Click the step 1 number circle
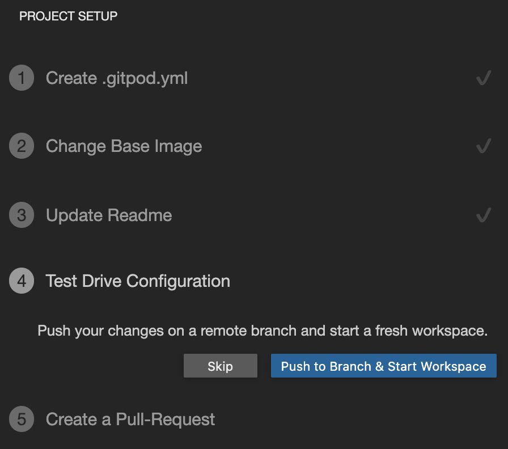The height and width of the screenshot is (449, 508). coord(22,78)
